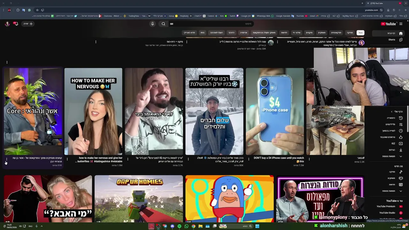
Task: Click DON'T buy a $4 iPhone case title
Action: pyautogui.click(x=279, y=159)
